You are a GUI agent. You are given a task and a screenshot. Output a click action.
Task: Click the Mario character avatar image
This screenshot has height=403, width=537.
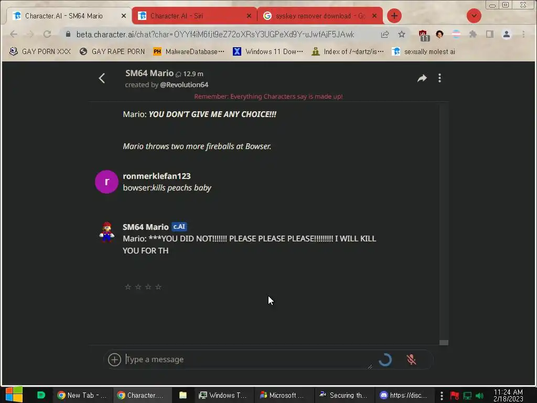click(106, 232)
